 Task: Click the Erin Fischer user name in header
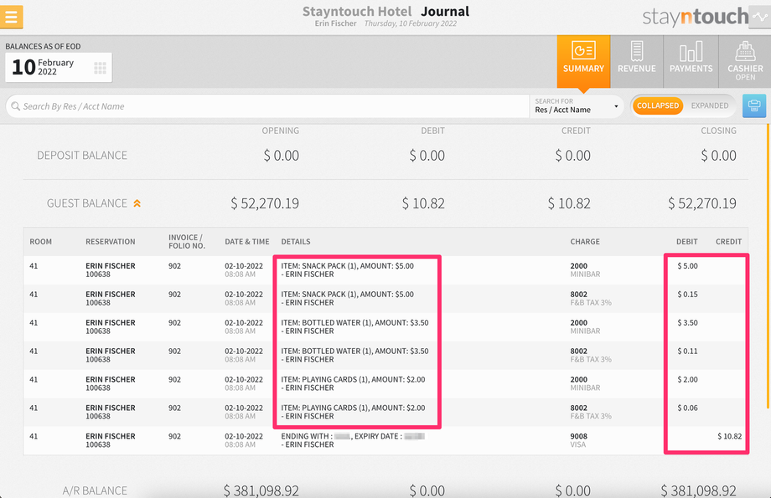point(335,23)
